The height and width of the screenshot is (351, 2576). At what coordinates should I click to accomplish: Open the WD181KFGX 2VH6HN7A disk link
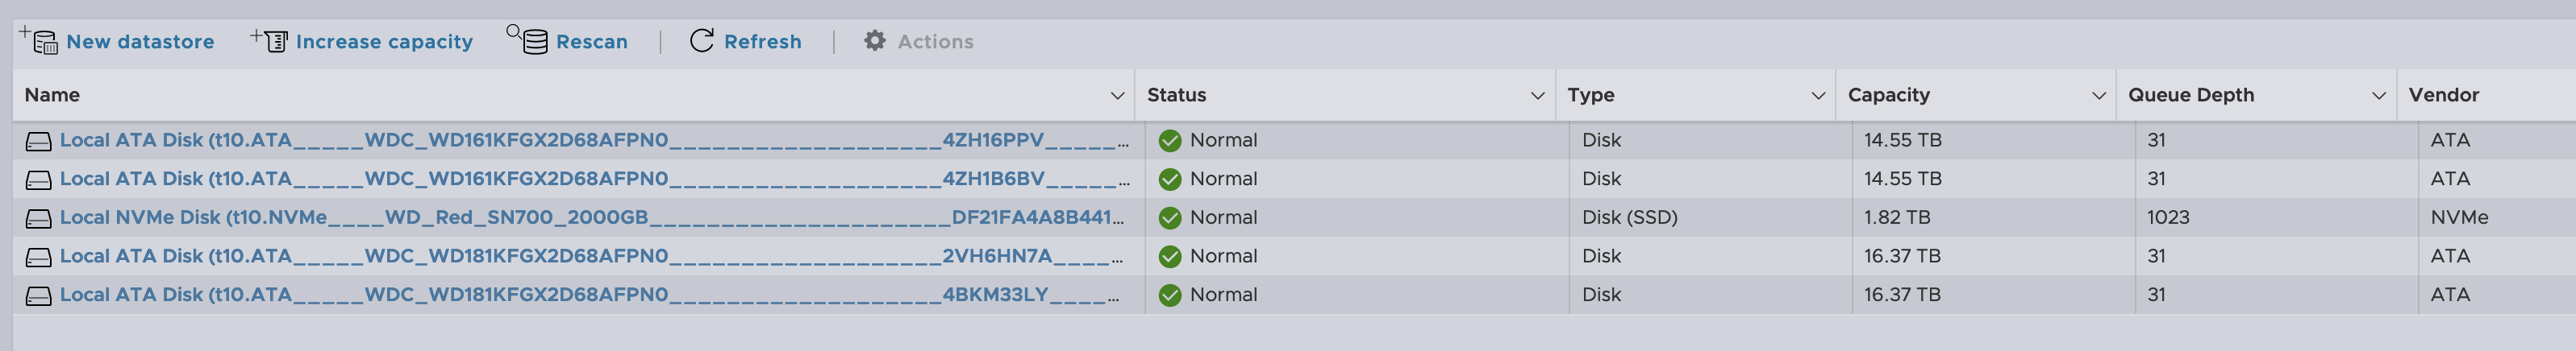[591, 256]
